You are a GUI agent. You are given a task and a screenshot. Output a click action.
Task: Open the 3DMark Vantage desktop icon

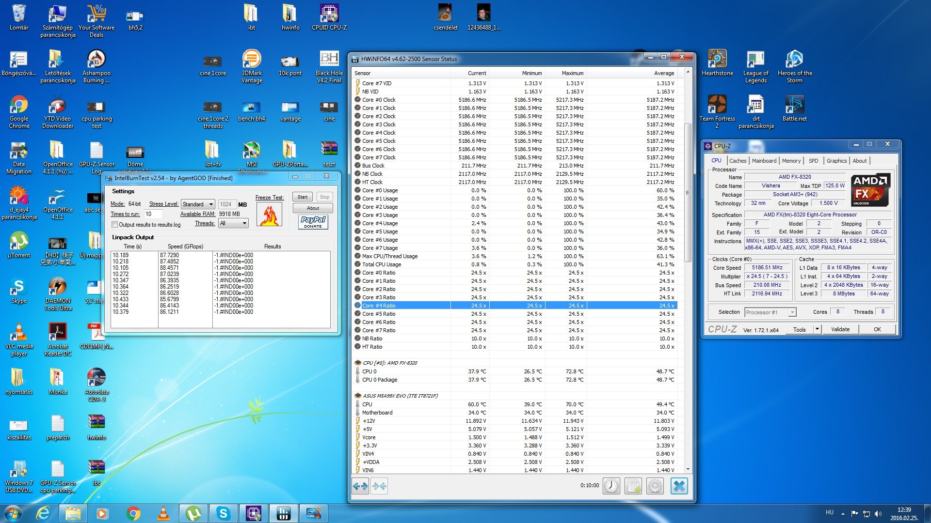[252, 66]
